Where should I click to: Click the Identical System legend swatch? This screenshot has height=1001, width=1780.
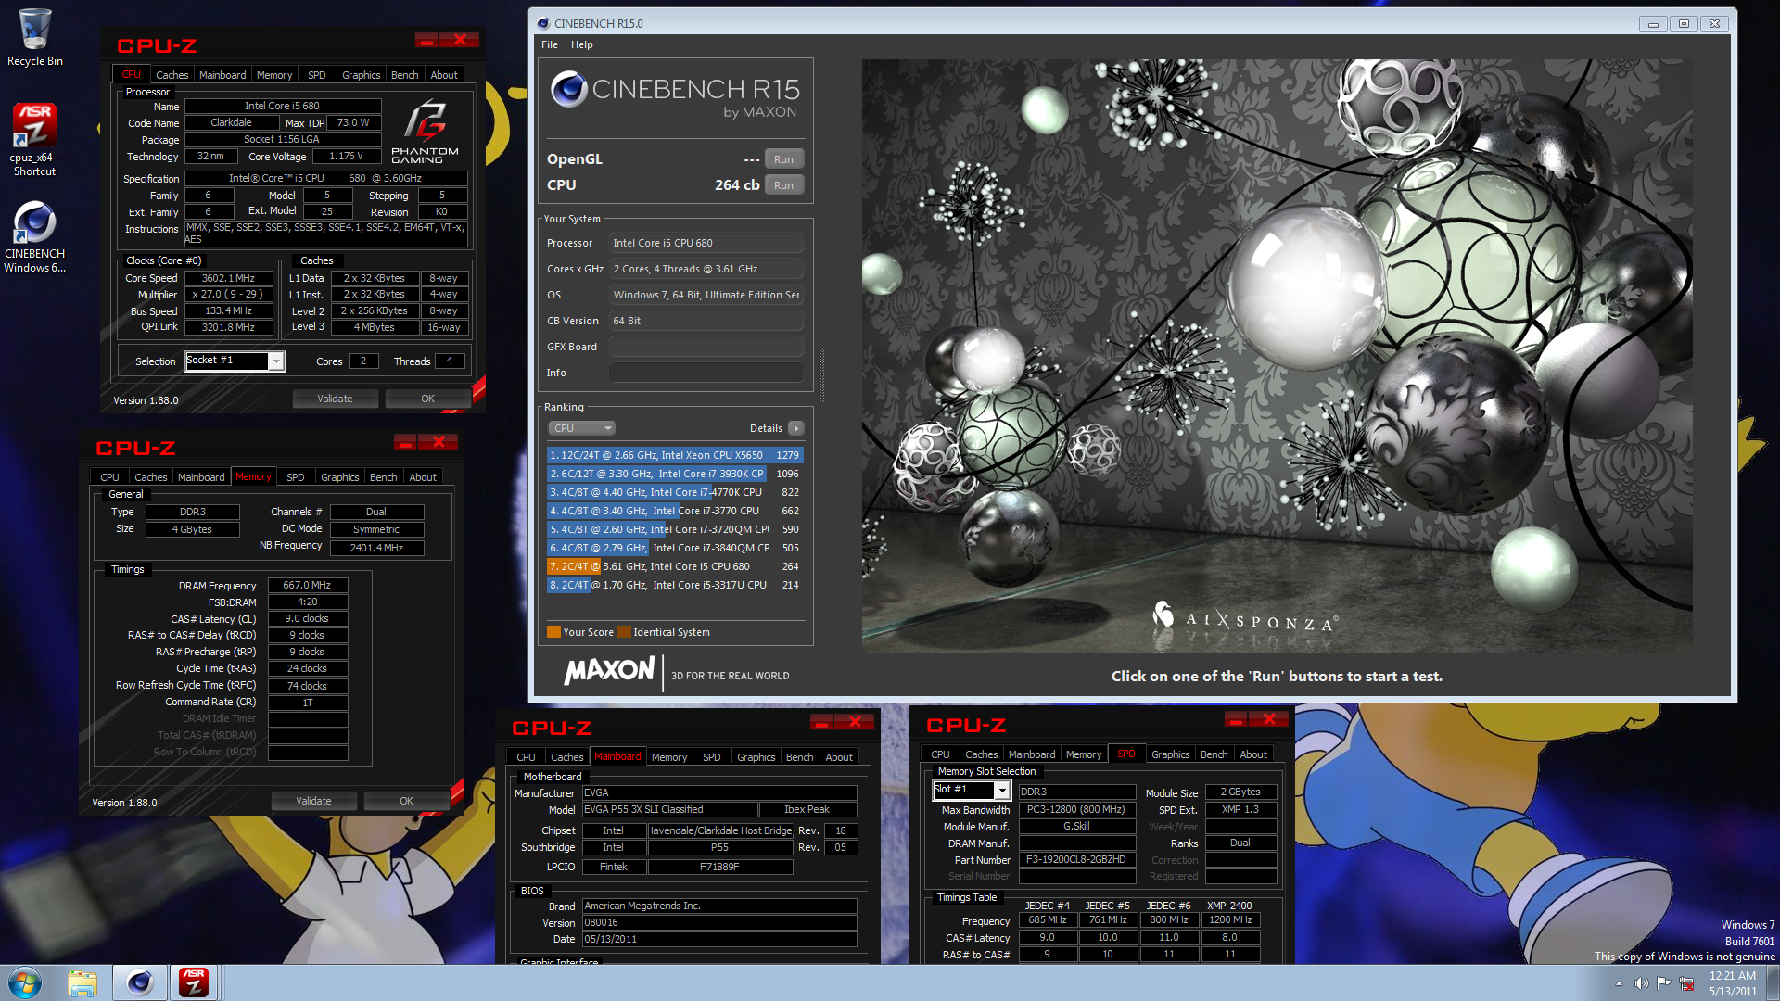tap(625, 632)
